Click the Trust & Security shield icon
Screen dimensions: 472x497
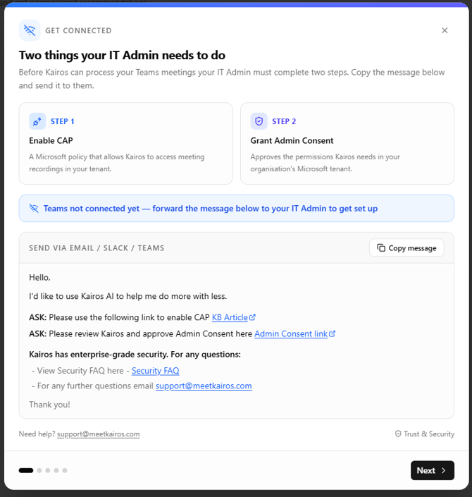(398, 434)
